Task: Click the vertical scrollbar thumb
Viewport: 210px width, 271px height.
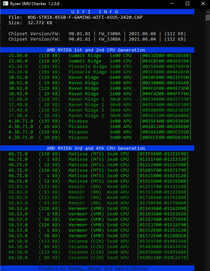Action: [x=208, y=18]
